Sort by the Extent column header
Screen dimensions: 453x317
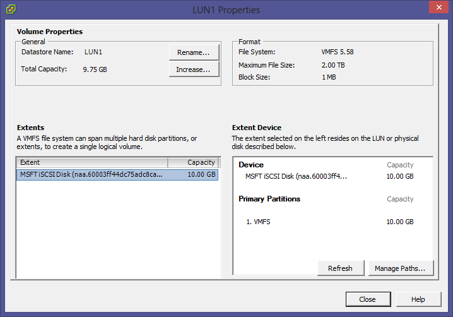92,162
